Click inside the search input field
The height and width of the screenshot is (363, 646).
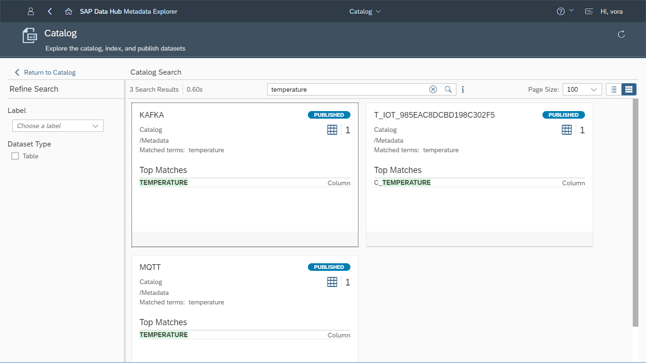click(345, 89)
